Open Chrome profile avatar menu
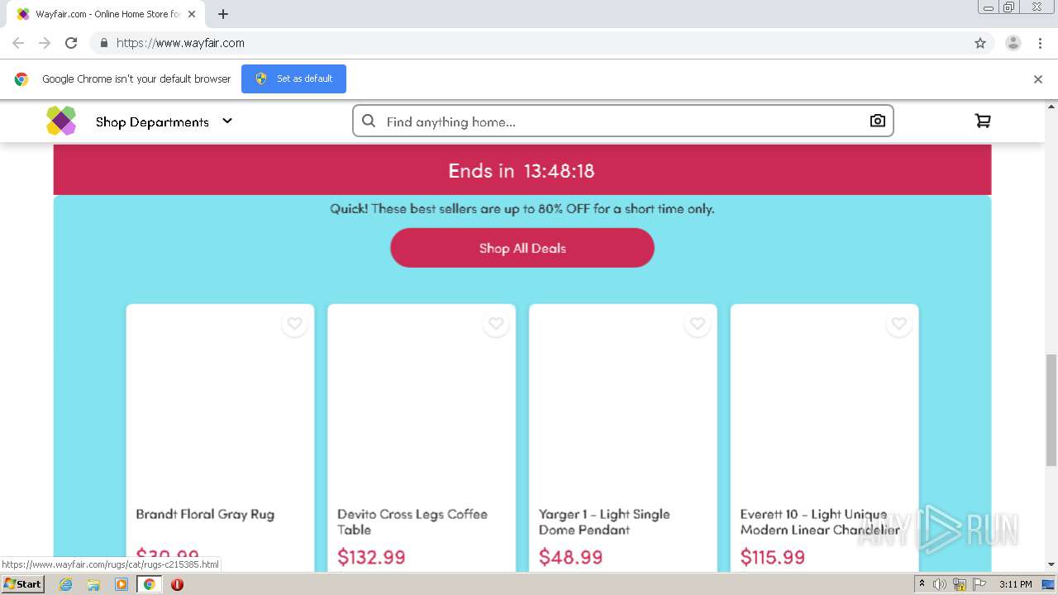Screen dimensions: 1058x595 point(1013,43)
